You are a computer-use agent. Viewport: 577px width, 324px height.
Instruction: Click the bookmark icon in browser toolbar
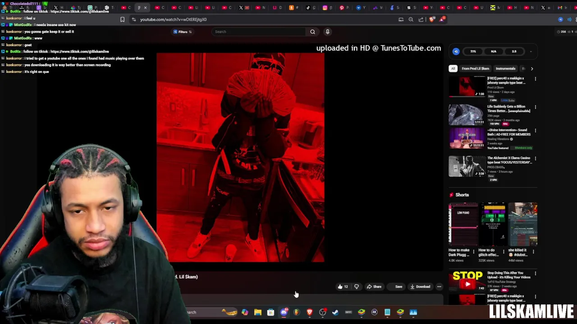tap(122, 19)
